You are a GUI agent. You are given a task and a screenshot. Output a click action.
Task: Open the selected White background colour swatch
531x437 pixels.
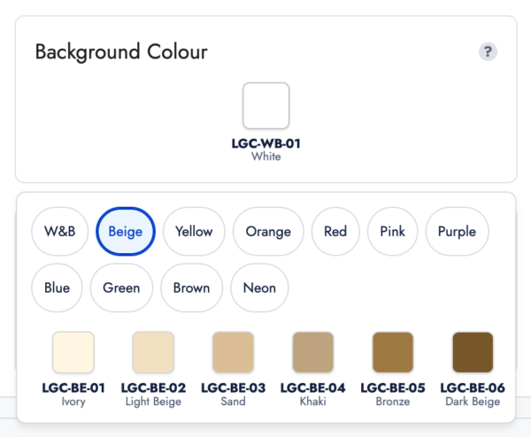[265, 105]
